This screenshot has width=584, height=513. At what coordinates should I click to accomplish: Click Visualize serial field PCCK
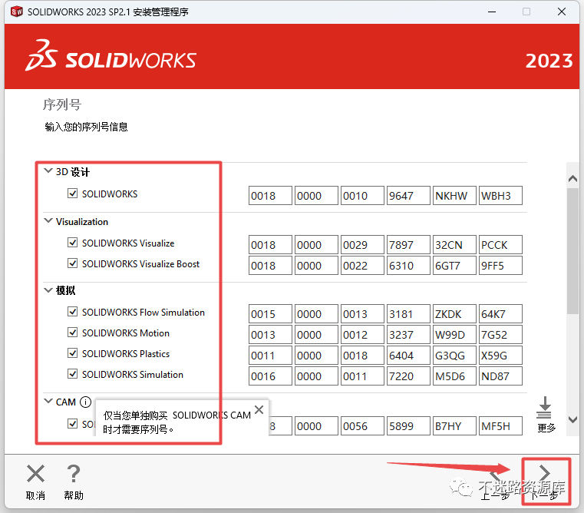tap(500, 245)
